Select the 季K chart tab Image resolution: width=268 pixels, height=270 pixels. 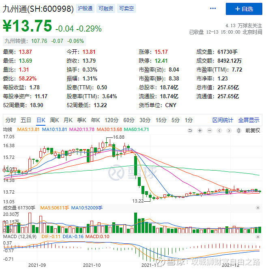(81, 120)
